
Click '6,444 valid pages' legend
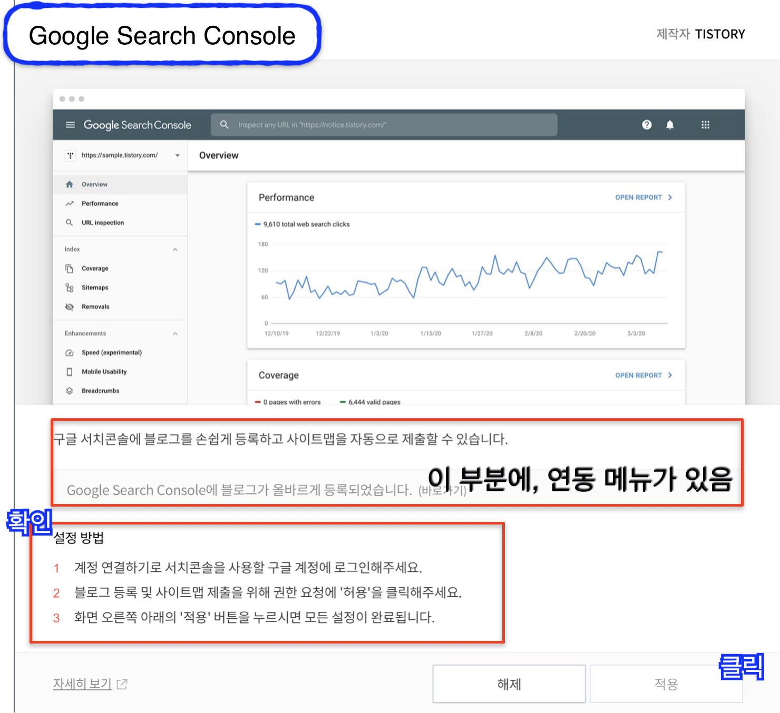(x=370, y=402)
